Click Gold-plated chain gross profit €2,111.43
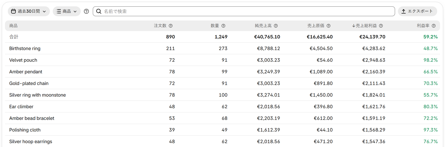445x147 pixels. (374, 83)
